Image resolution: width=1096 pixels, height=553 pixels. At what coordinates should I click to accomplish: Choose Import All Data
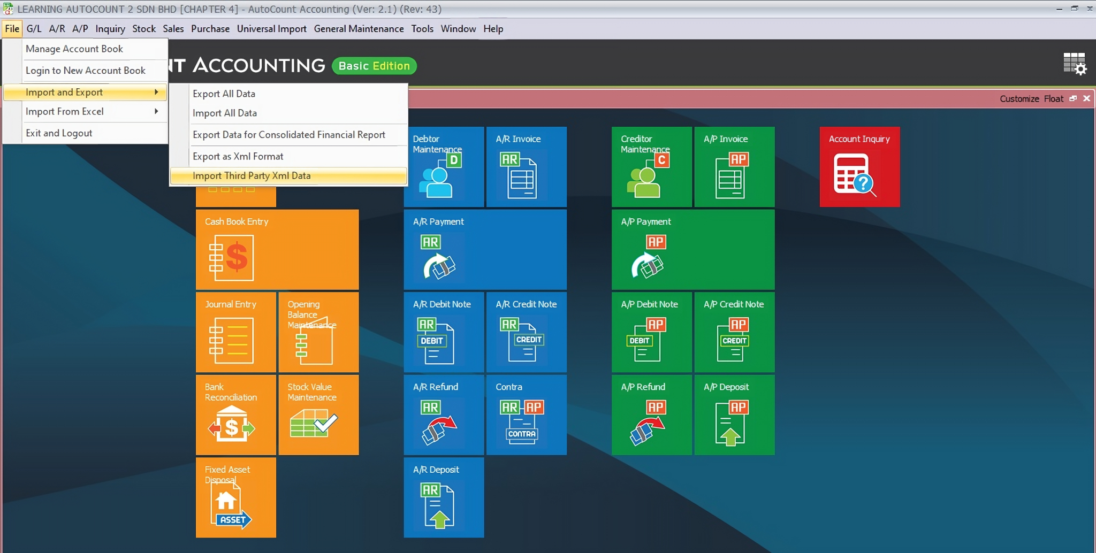click(x=288, y=113)
